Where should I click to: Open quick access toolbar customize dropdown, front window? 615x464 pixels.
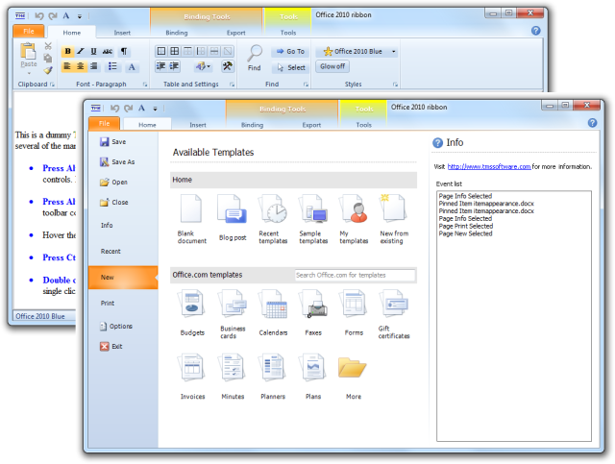[x=155, y=109]
